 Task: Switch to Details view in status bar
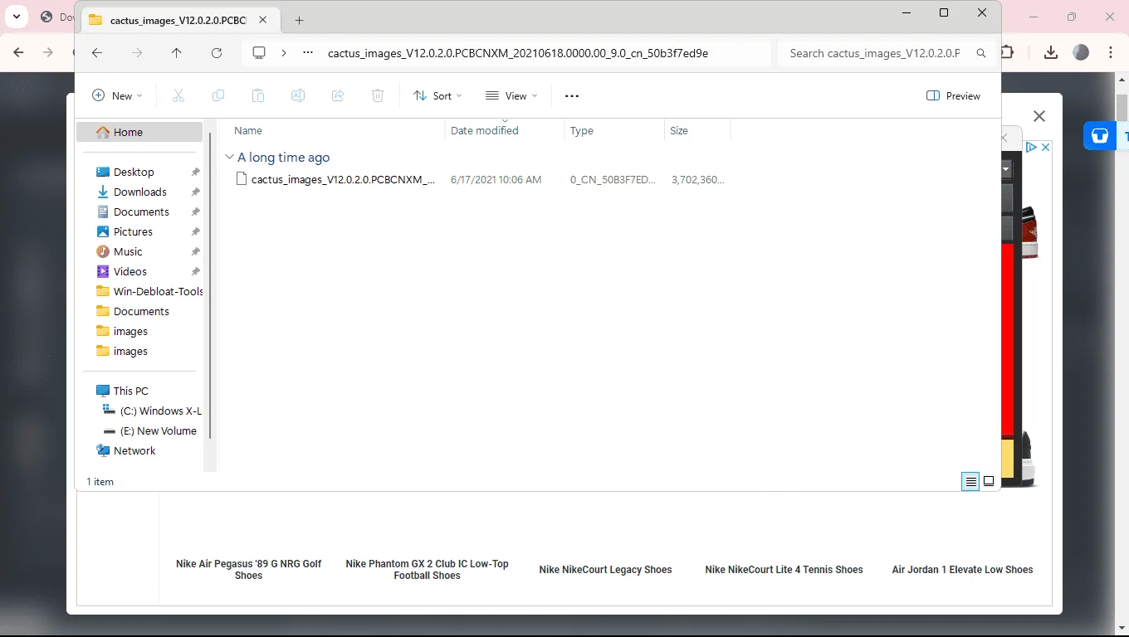(970, 482)
